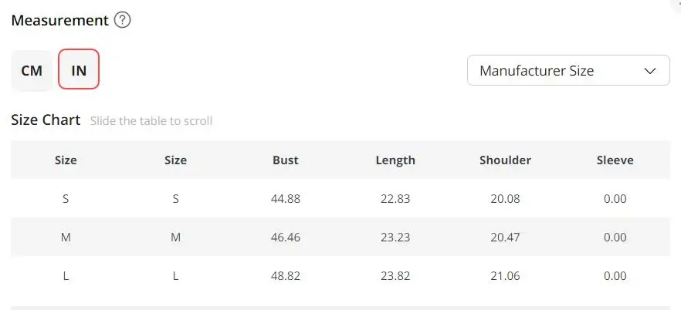Click the Sleeve column header
The height and width of the screenshot is (310, 681).
615,160
